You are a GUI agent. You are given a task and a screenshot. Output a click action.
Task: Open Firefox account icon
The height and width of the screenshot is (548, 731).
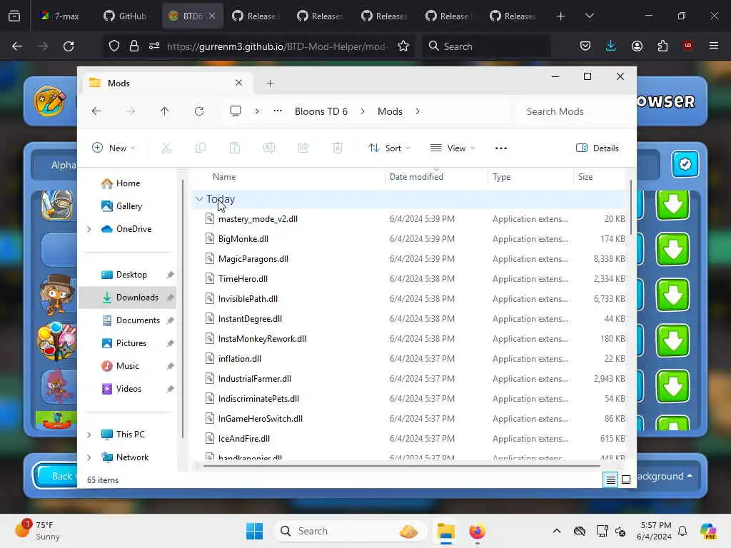637,46
